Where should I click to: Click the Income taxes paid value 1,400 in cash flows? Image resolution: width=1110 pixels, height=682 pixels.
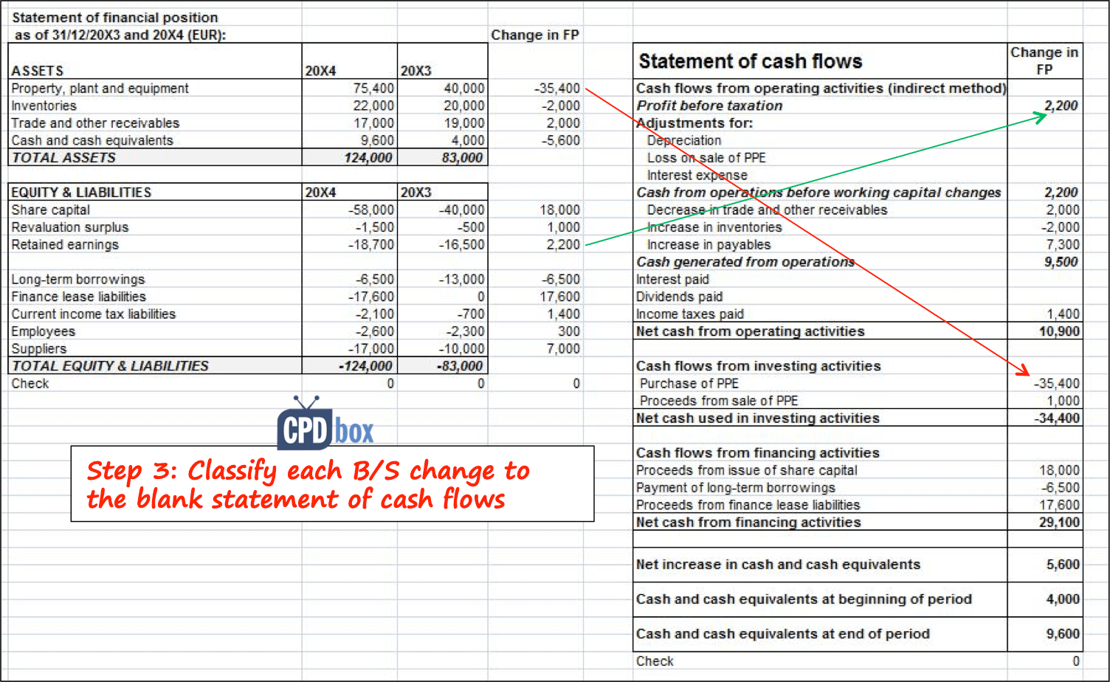click(1063, 314)
